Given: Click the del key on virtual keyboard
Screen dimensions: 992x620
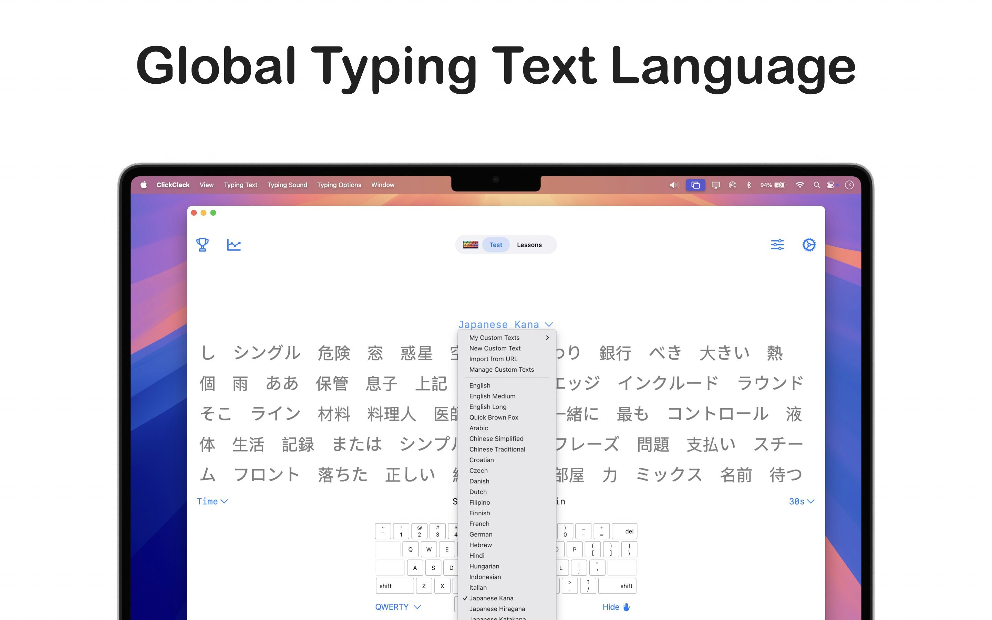Looking at the screenshot, I should (x=624, y=531).
